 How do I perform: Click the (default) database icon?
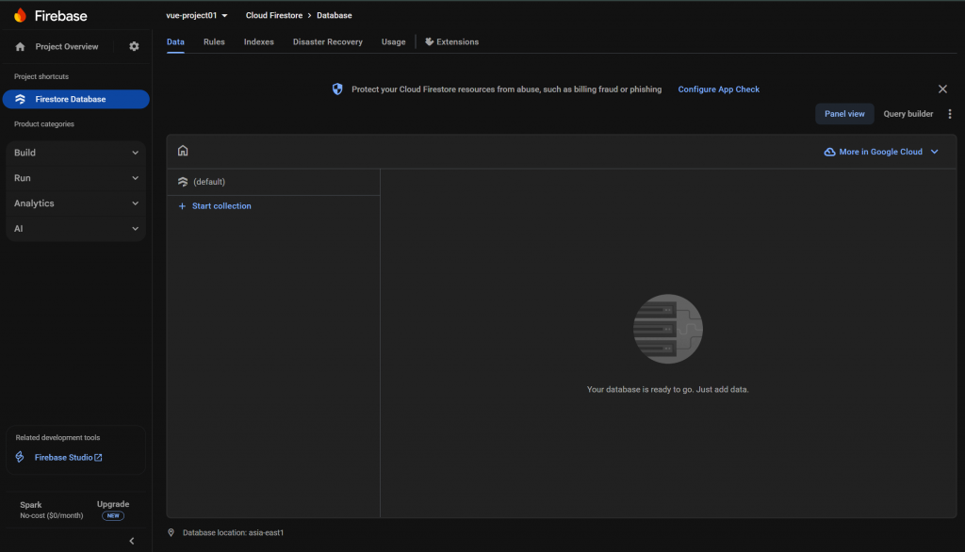coord(183,182)
